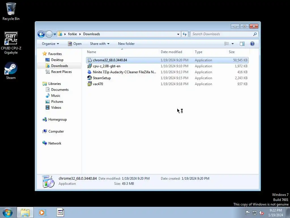Click the Open toolbar button
The image size is (290, 218).
pos(75,44)
